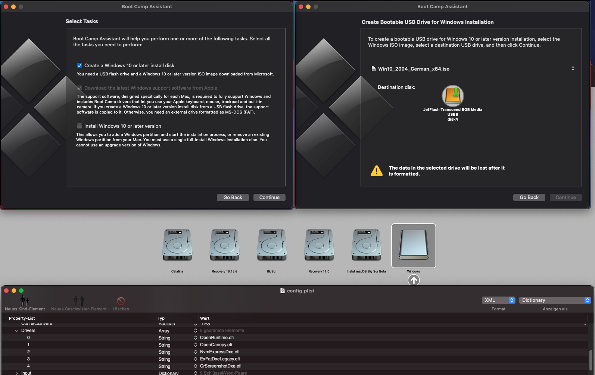Image resolution: width=595 pixels, height=375 pixels.
Task: Select the Recovery 11.0 drive icon
Action: tap(319, 245)
